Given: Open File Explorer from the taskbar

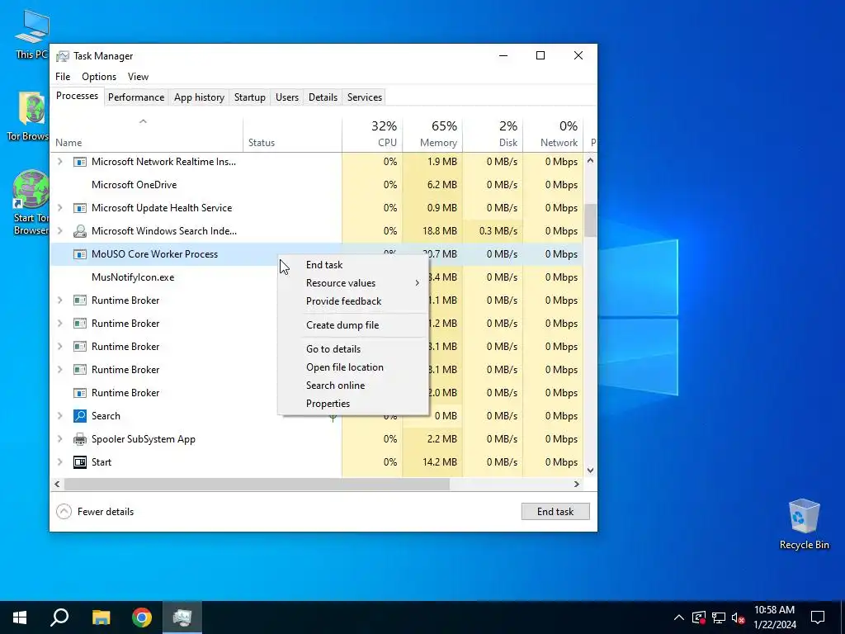Looking at the screenshot, I should pos(101,617).
